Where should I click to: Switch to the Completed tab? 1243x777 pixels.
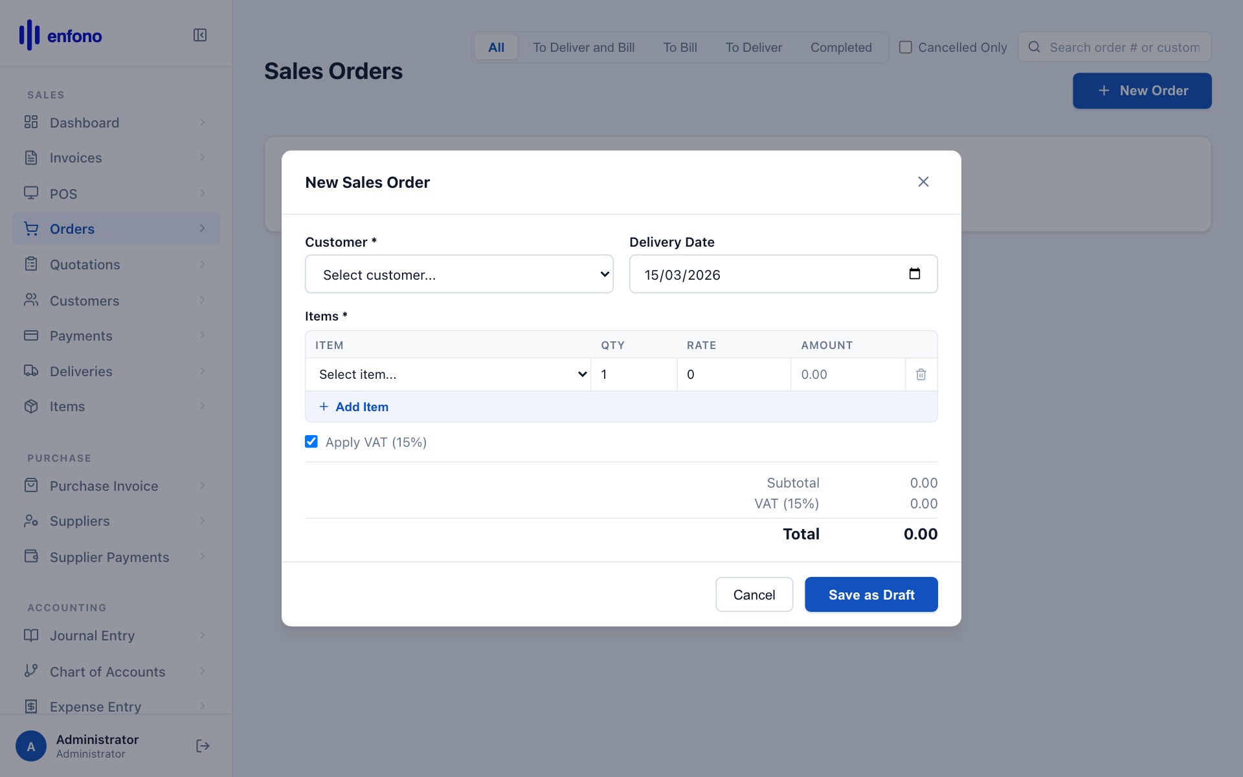pyautogui.click(x=841, y=47)
